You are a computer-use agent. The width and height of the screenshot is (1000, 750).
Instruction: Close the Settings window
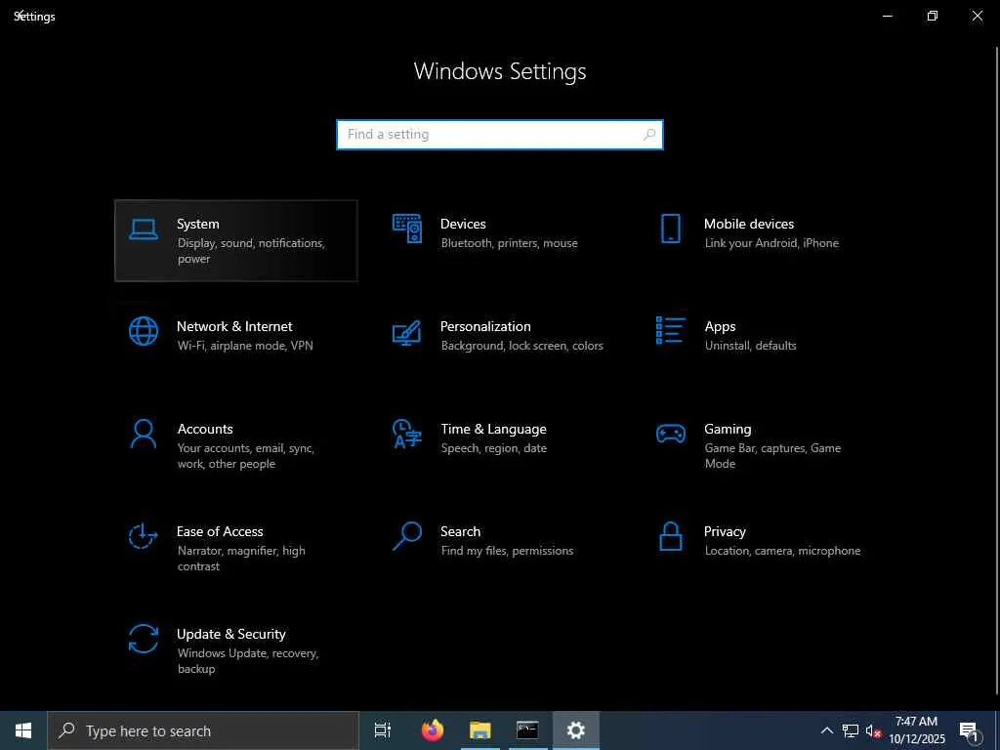pyautogui.click(x=977, y=16)
